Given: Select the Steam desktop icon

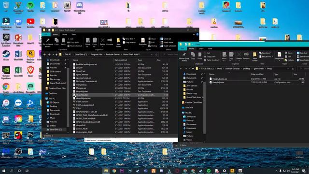Looking at the screenshot, I should 6,56.
